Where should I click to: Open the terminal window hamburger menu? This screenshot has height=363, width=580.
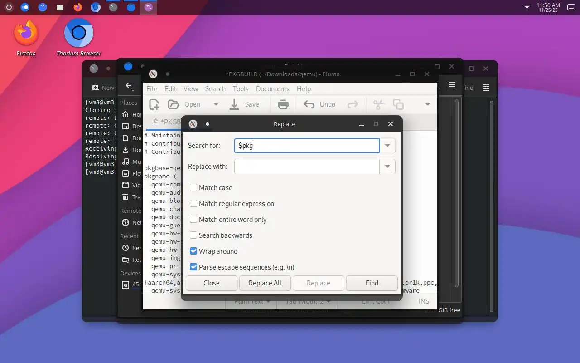pos(486,88)
